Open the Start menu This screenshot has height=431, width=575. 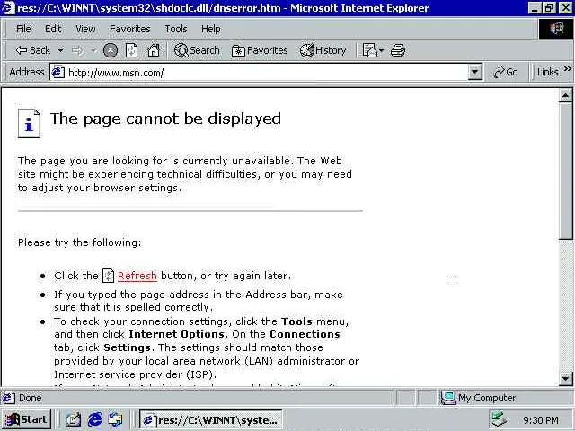point(27,419)
